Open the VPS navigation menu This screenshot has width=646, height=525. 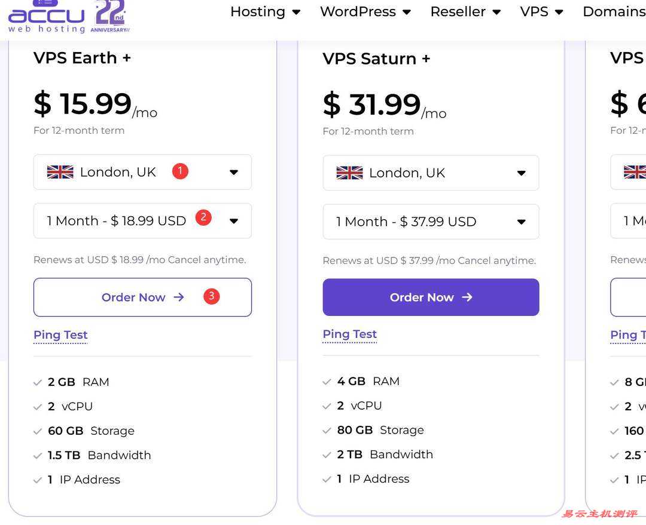(x=541, y=11)
